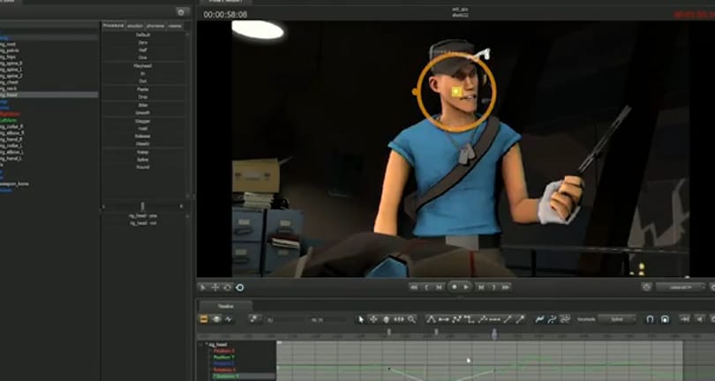Apply the Zero preset

click(143, 42)
